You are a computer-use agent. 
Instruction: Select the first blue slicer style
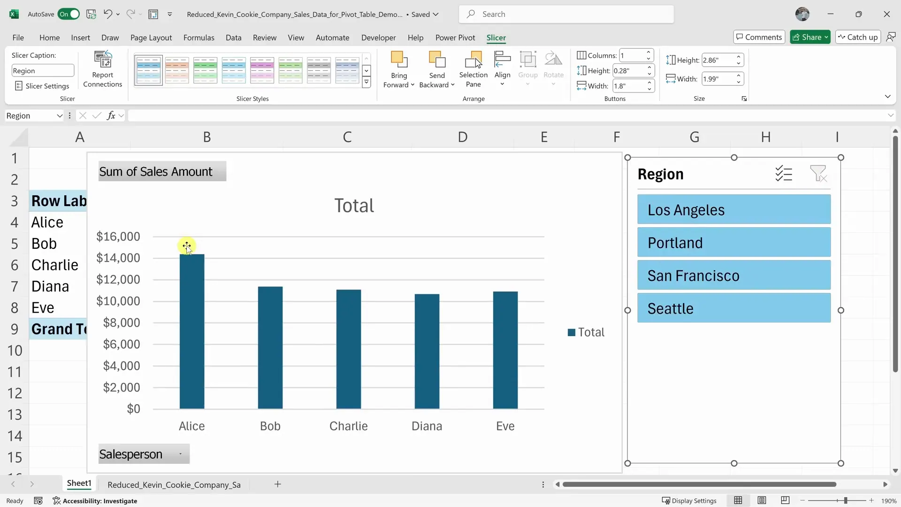point(149,70)
